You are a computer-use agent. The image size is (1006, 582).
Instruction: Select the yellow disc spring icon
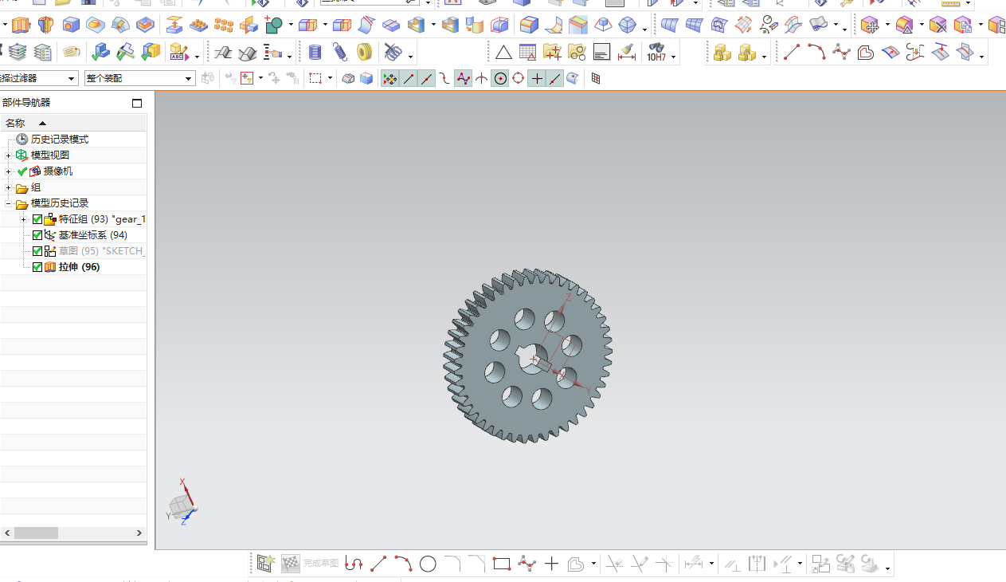tap(365, 53)
